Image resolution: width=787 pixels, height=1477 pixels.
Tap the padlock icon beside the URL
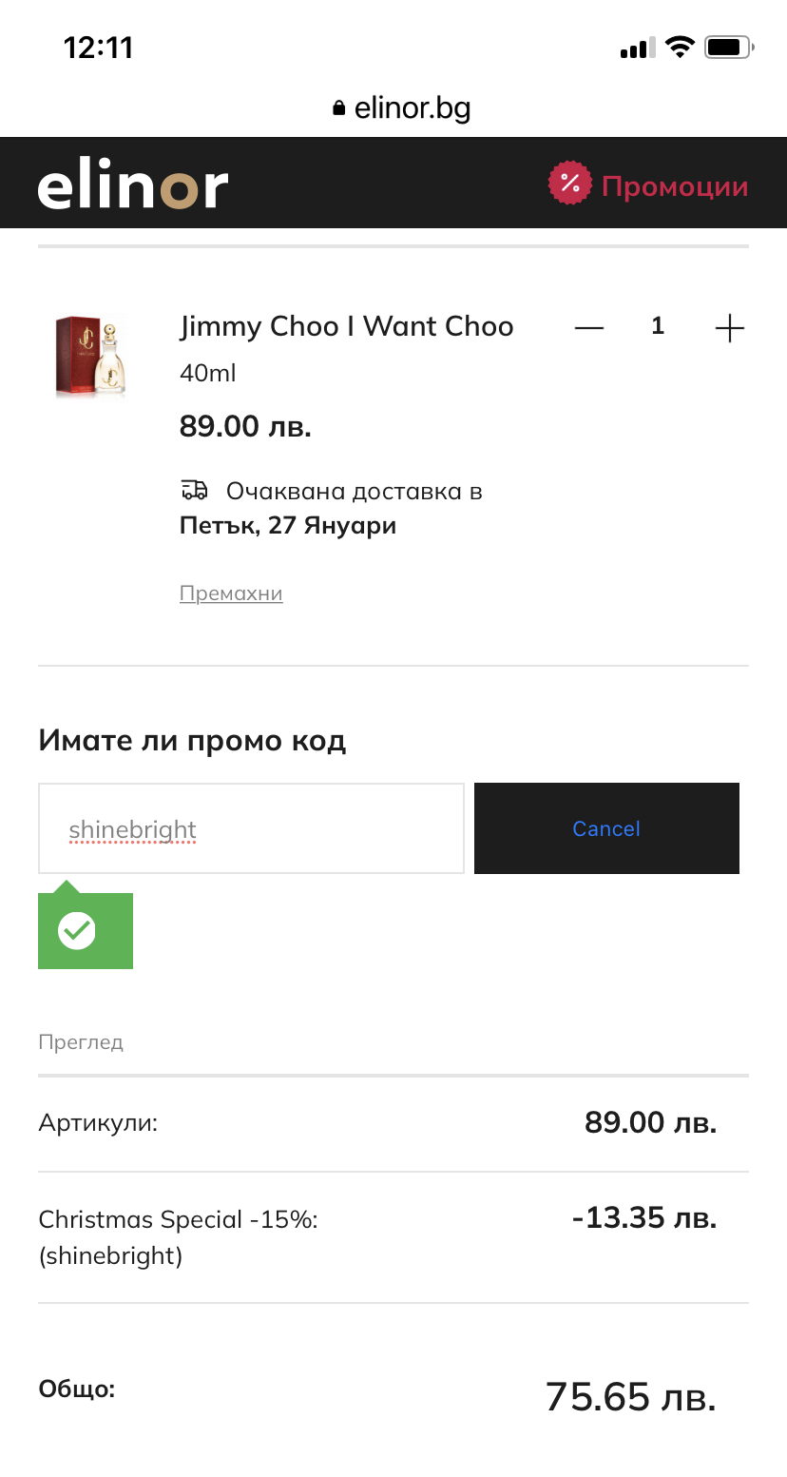coord(339,108)
